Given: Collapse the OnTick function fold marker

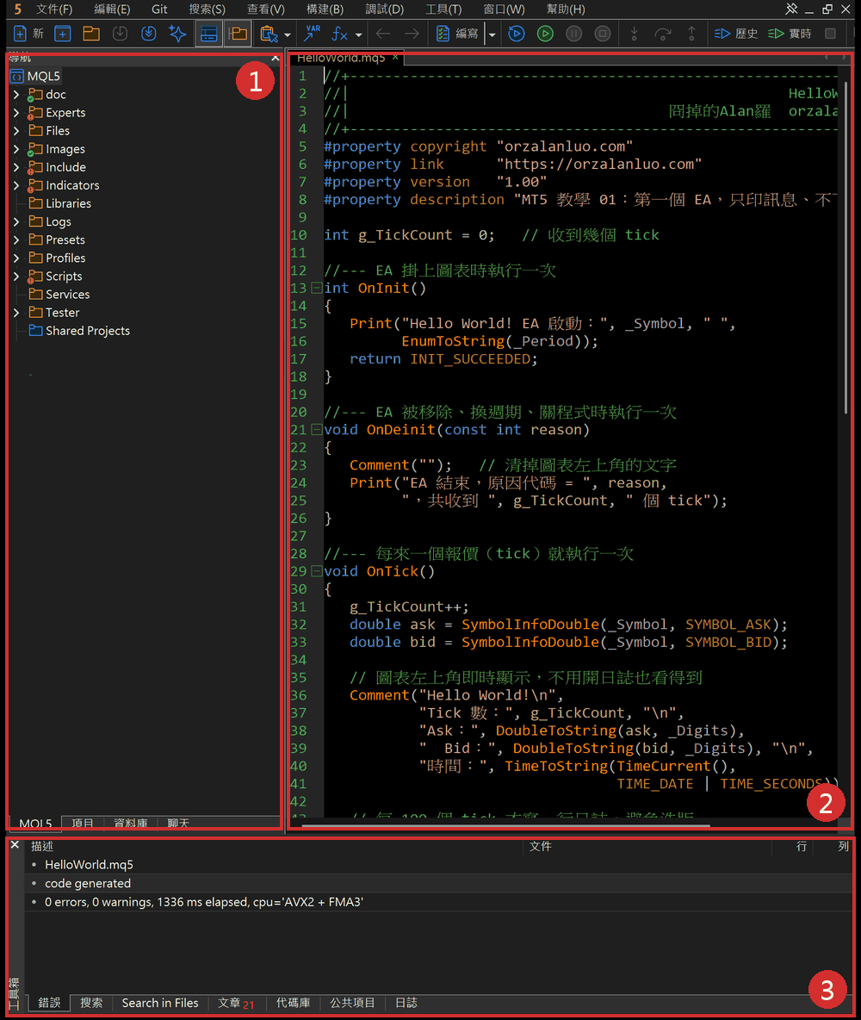Looking at the screenshot, I should pos(316,571).
